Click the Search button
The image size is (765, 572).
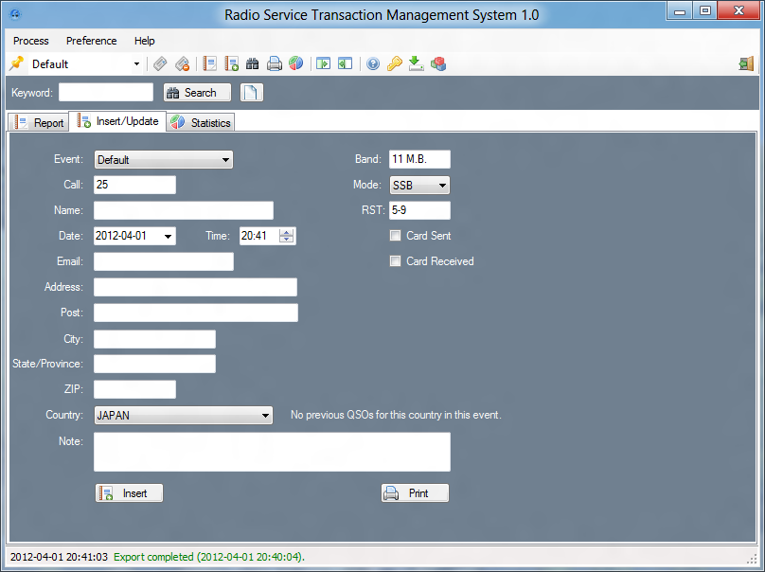point(197,93)
